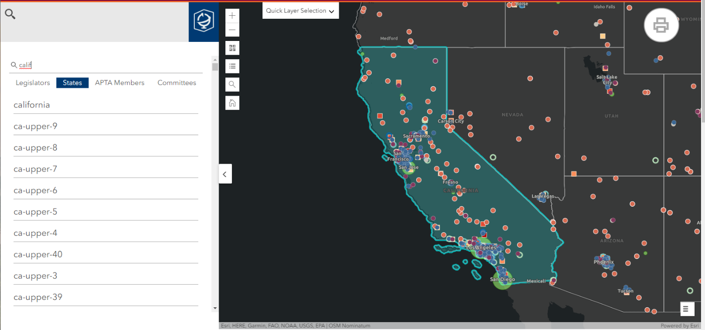
Task: Zoom out of the map
Action: point(232,30)
